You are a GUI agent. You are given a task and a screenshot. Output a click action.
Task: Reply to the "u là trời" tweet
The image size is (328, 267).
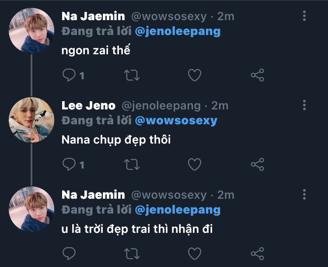pos(69,253)
